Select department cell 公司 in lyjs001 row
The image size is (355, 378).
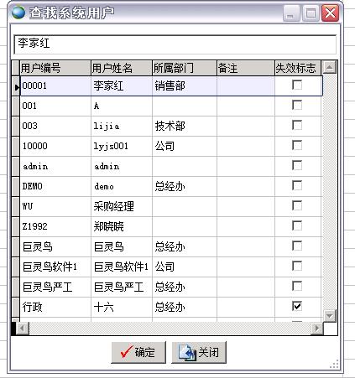coord(185,147)
